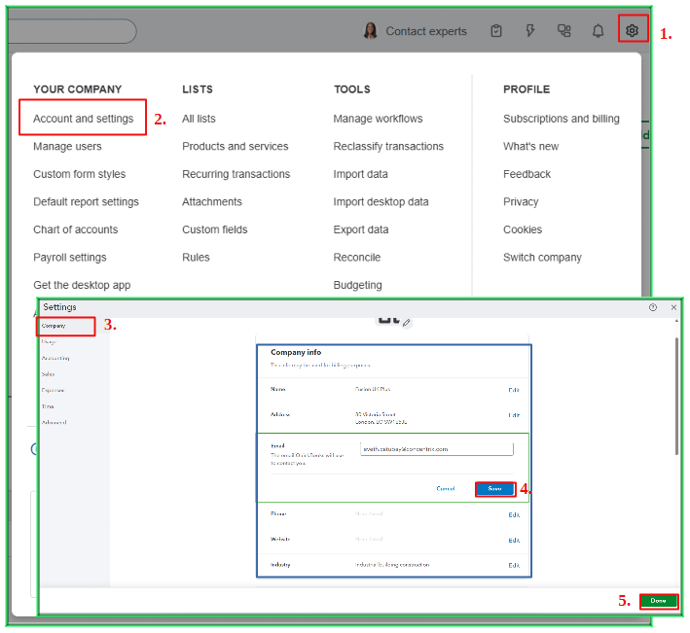
Task: Edit the company Address row
Action: [514, 415]
